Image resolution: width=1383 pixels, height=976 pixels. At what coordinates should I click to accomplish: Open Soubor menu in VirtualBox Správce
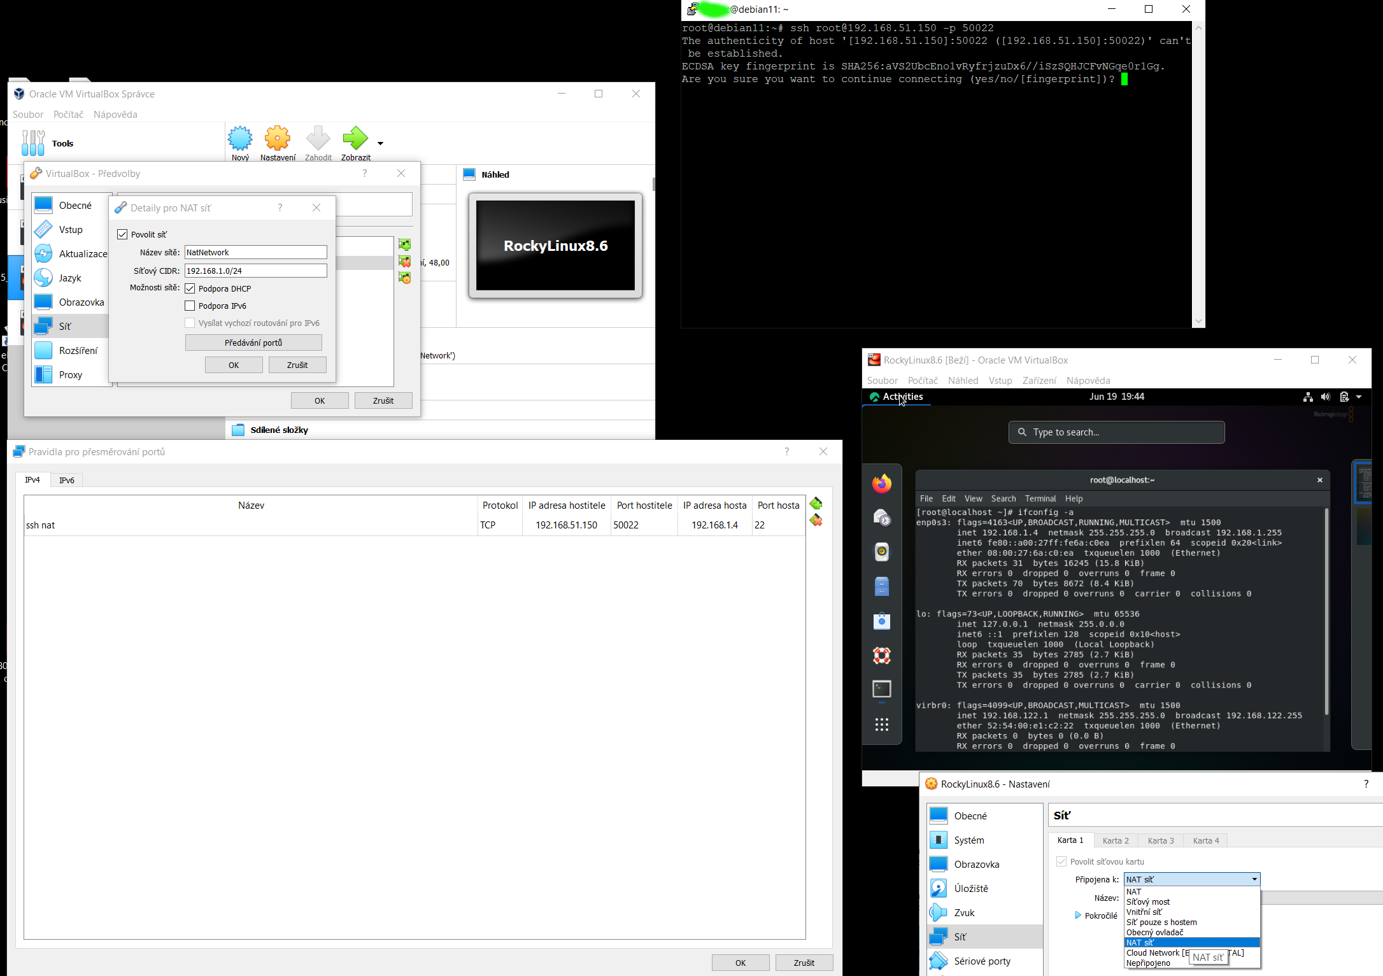pyautogui.click(x=28, y=115)
